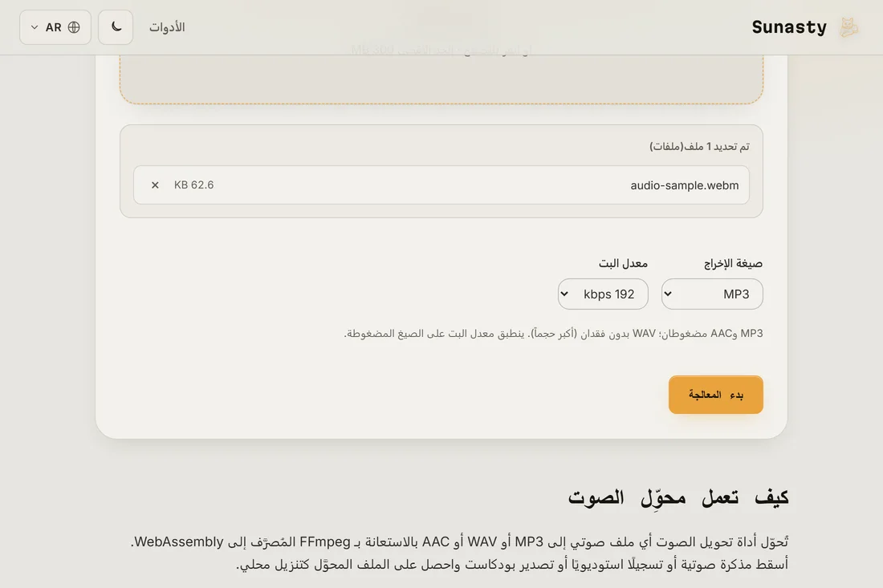Screen dimensions: 883x588
Task: Open the MP3 output format dropdown
Action: (x=712, y=294)
